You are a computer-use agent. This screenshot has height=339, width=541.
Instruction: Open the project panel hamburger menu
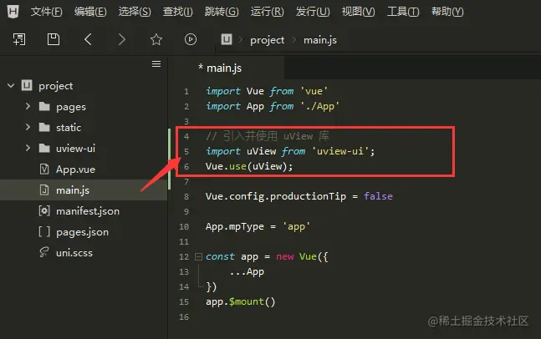156,64
